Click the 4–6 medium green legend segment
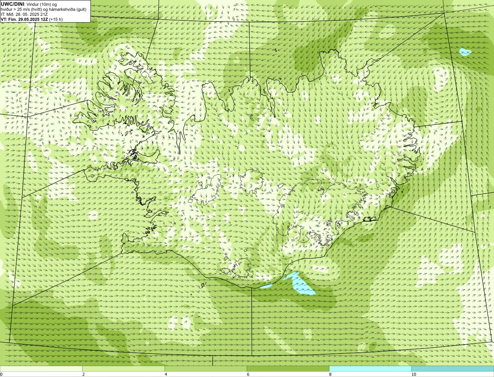Screen dimensions: 494x377 tap(206, 369)
